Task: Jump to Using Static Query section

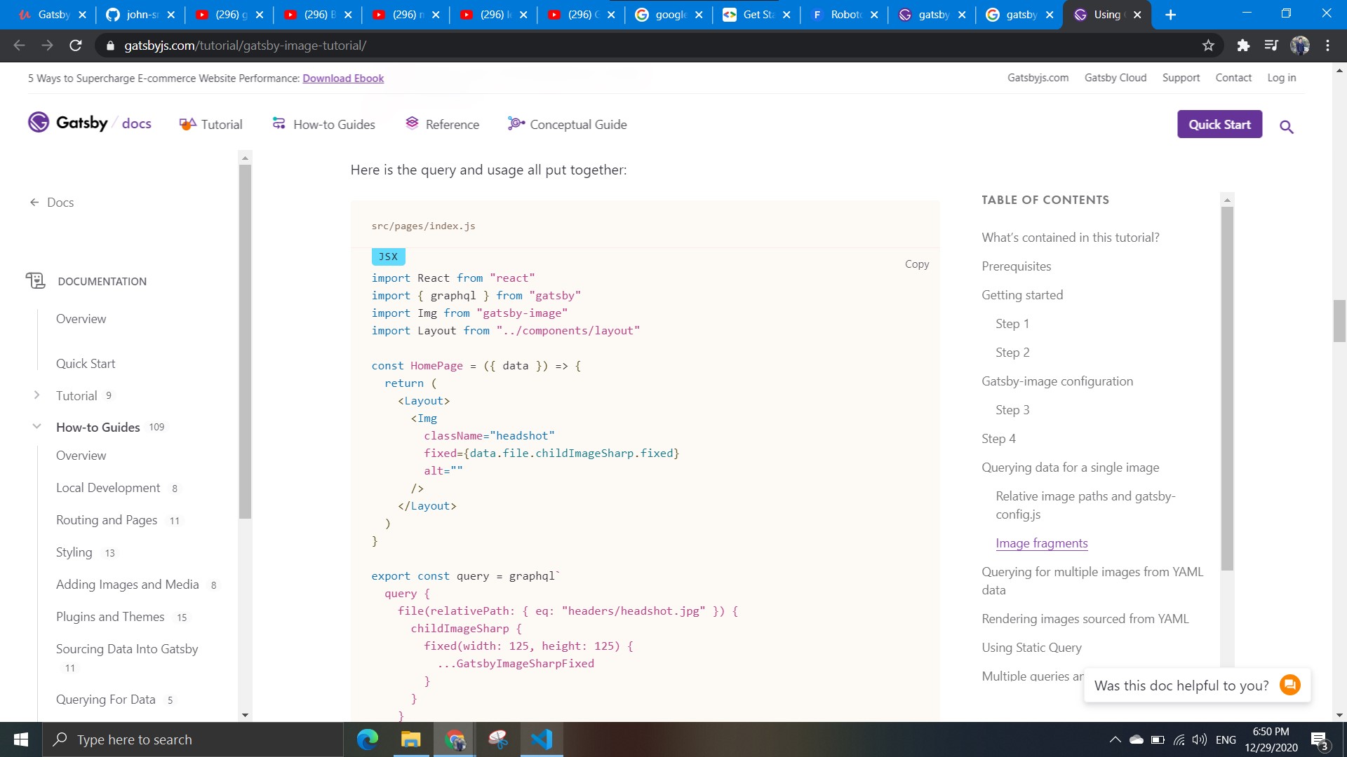Action: tap(1031, 648)
